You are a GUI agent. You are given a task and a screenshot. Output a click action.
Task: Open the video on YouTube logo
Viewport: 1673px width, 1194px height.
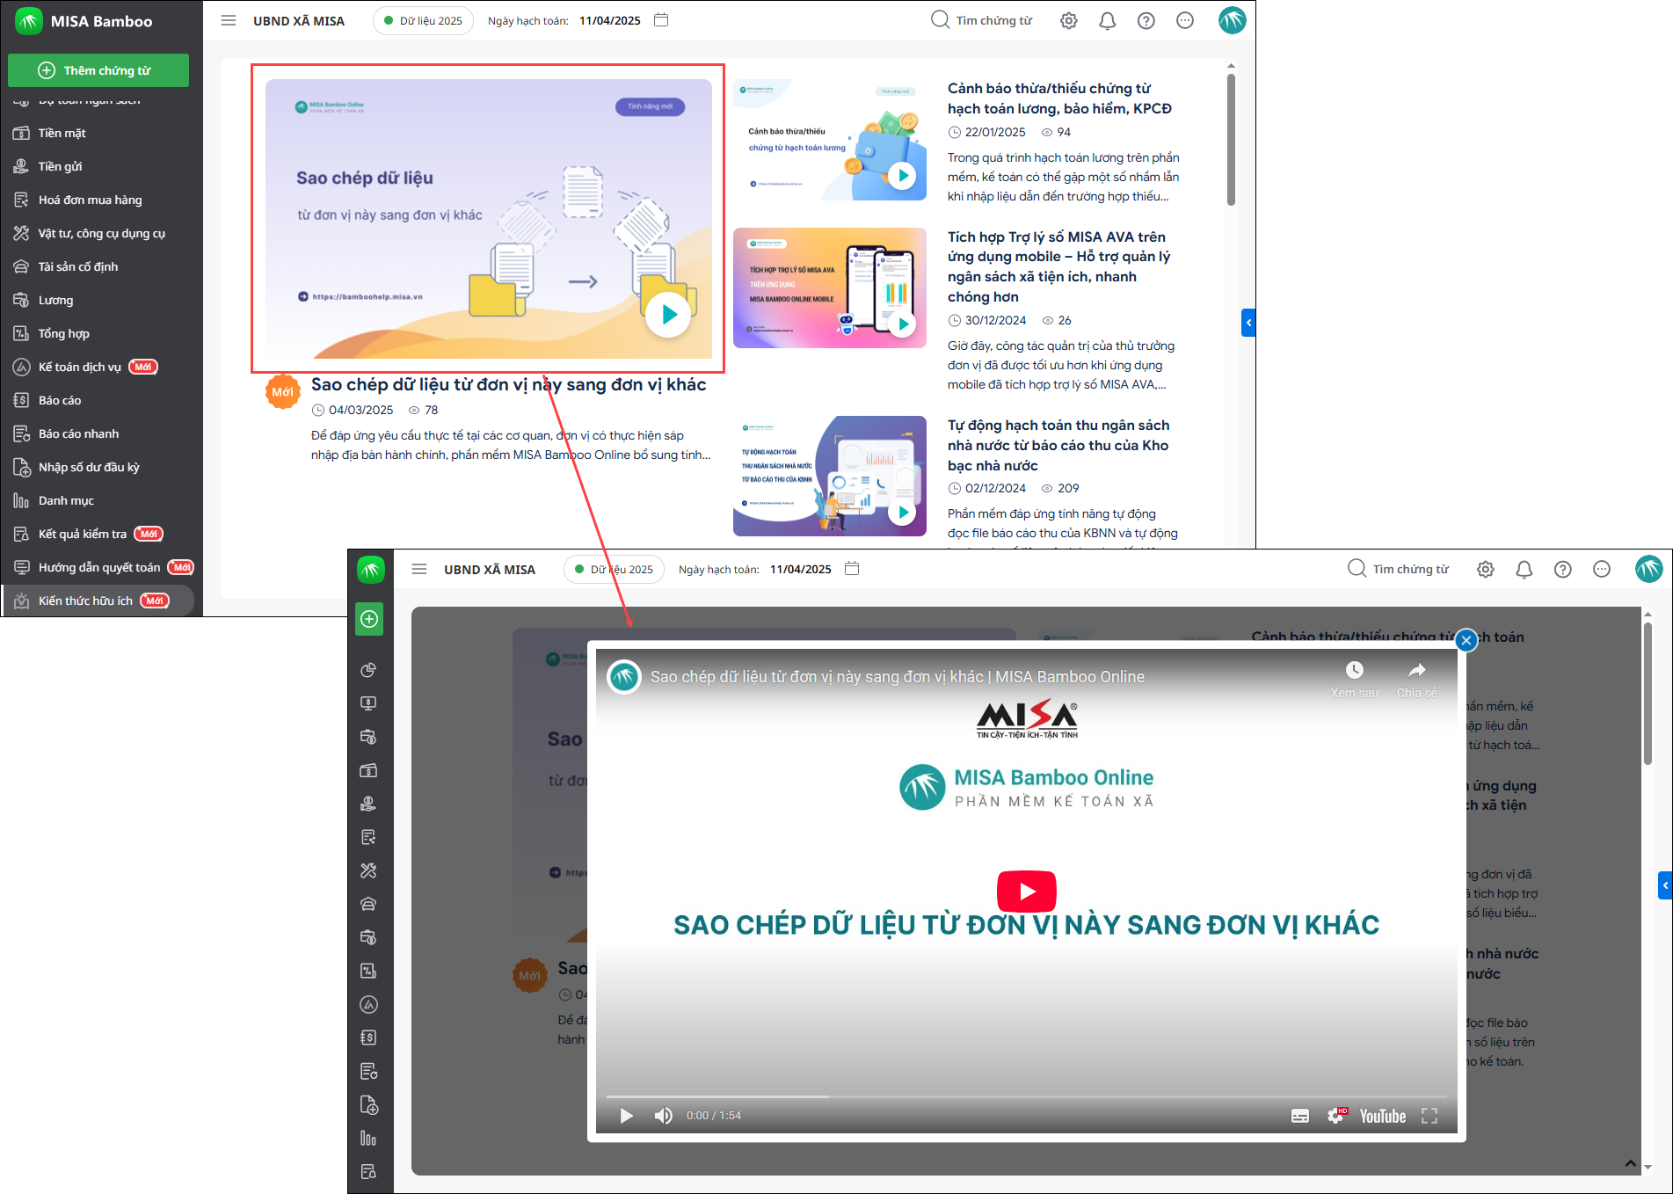coord(1383,1116)
